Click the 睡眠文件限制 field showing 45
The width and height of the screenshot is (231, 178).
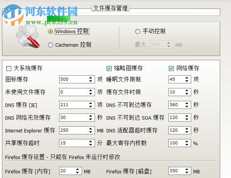pyautogui.click(x=180, y=80)
